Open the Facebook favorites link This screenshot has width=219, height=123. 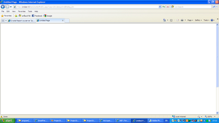(37, 16)
